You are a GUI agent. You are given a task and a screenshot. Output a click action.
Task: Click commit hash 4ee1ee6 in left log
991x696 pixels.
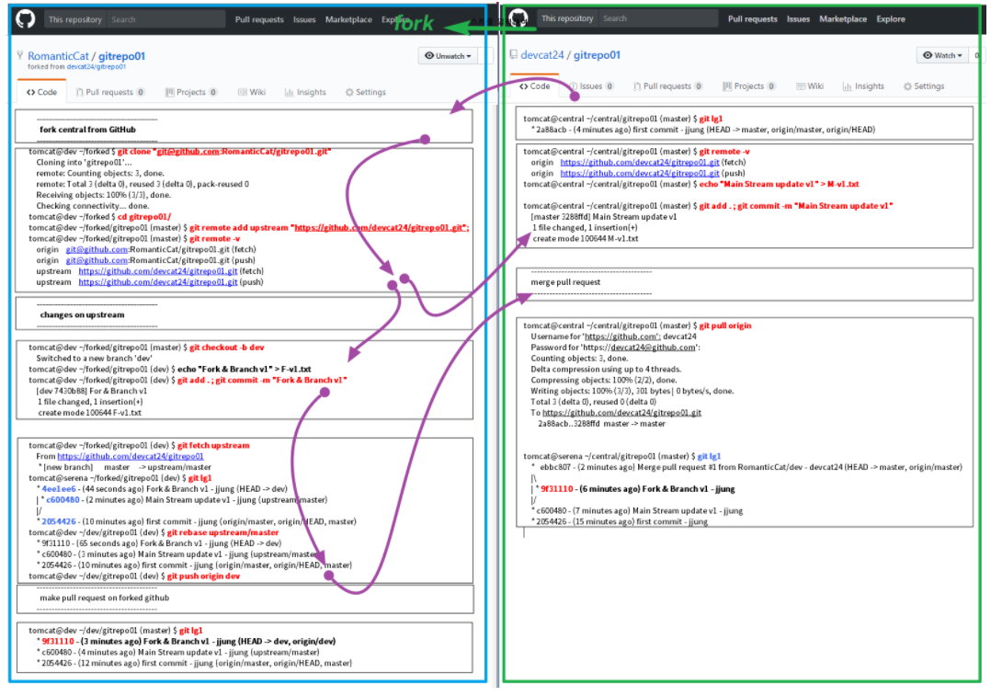(x=59, y=488)
